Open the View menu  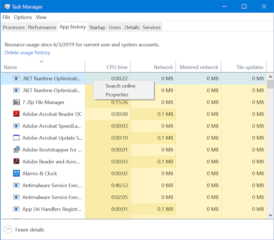[41, 17]
